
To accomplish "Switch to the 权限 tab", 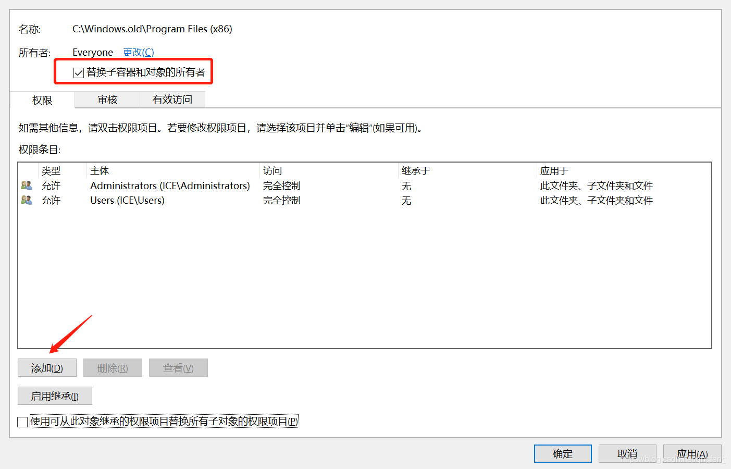I will [42, 100].
